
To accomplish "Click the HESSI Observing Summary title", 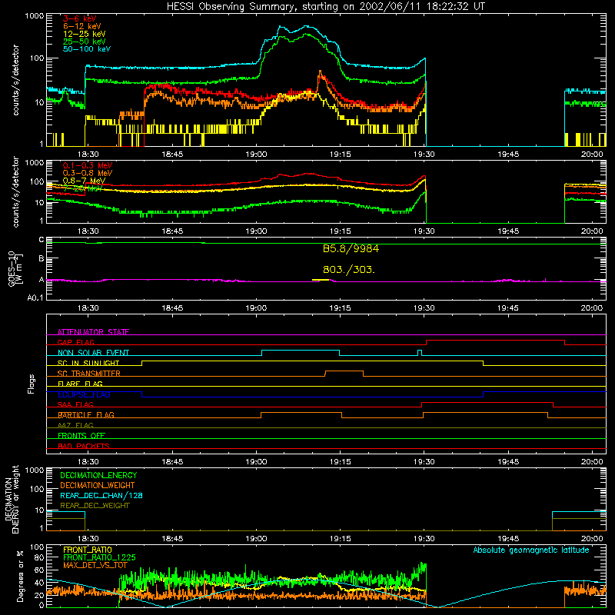I will click(x=326, y=6).
